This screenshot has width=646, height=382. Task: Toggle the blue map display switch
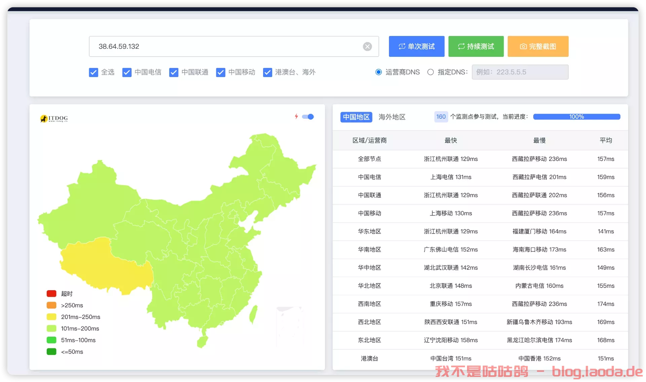pos(308,117)
